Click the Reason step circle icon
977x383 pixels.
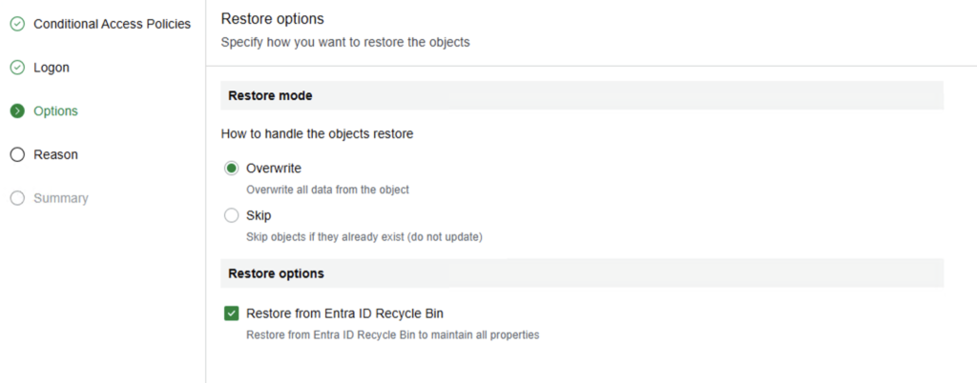17,154
